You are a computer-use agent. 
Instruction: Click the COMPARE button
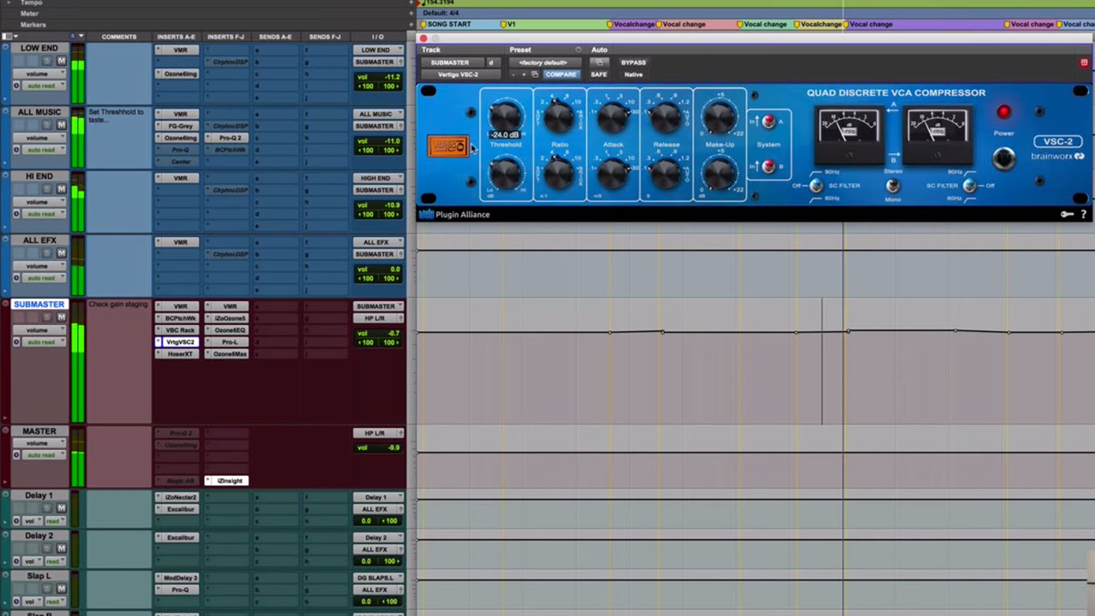pyautogui.click(x=560, y=74)
